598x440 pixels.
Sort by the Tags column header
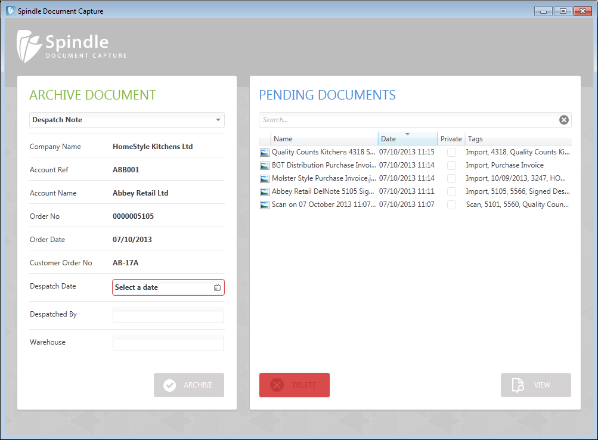coord(518,139)
